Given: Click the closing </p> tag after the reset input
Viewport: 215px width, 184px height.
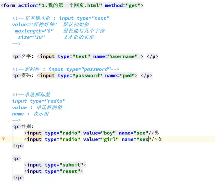Looking at the screenshot, I should tap(18, 178).
